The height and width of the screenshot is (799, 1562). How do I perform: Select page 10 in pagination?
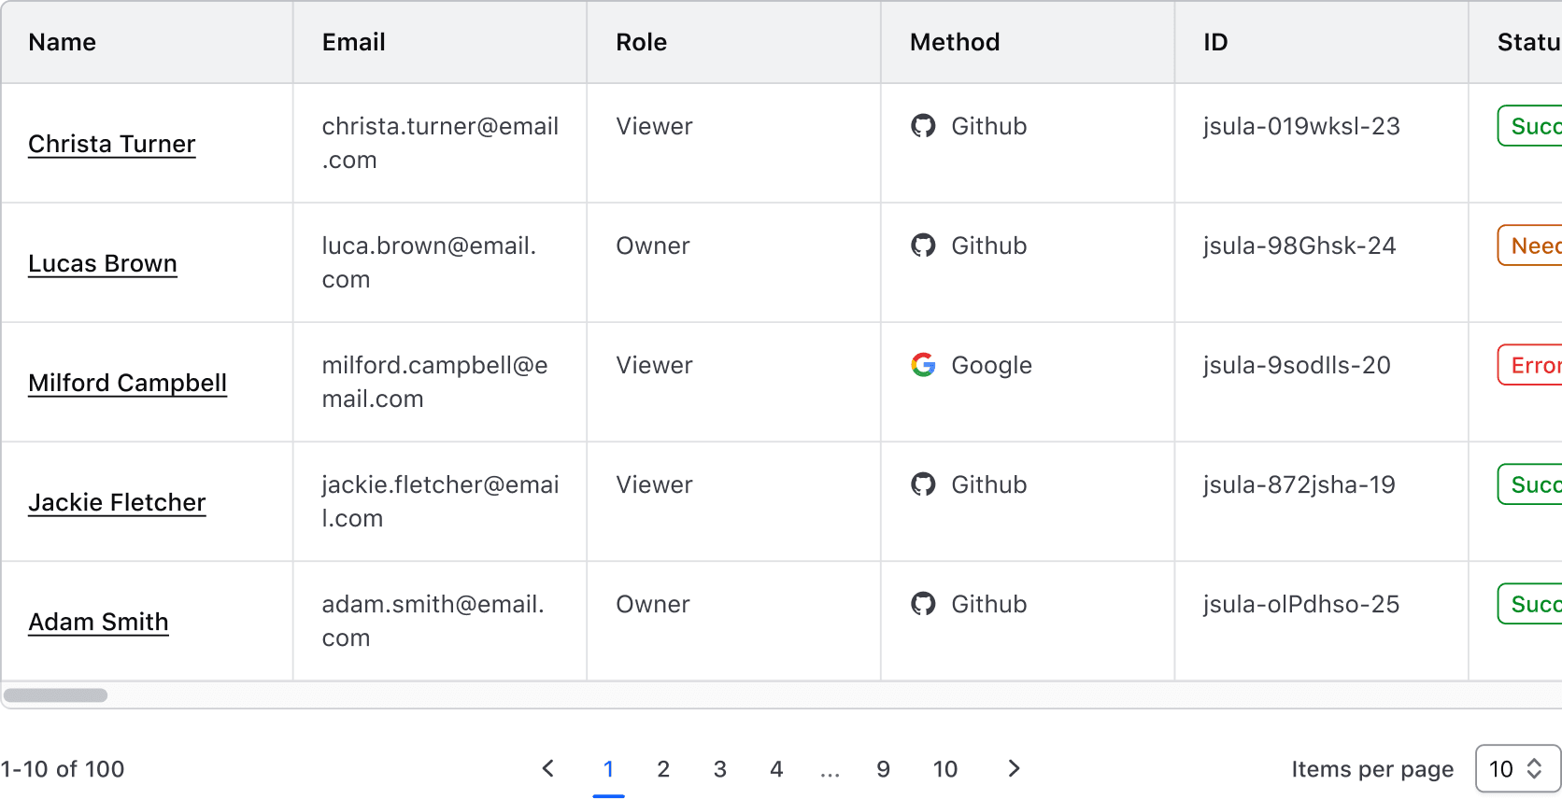point(944,769)
